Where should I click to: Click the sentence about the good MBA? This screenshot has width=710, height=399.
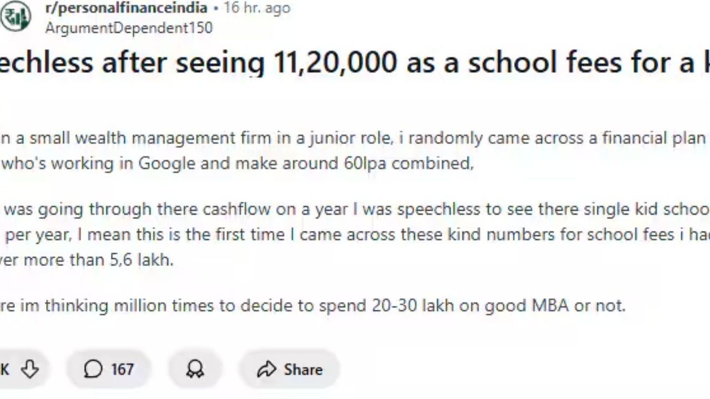pos(313,305)
